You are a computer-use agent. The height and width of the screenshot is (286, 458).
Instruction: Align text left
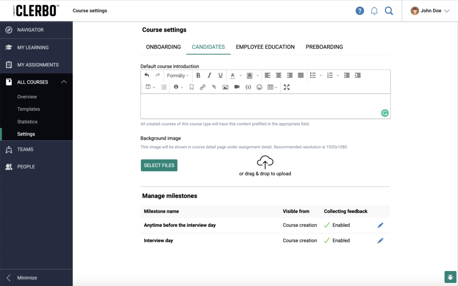pos(267,75)
